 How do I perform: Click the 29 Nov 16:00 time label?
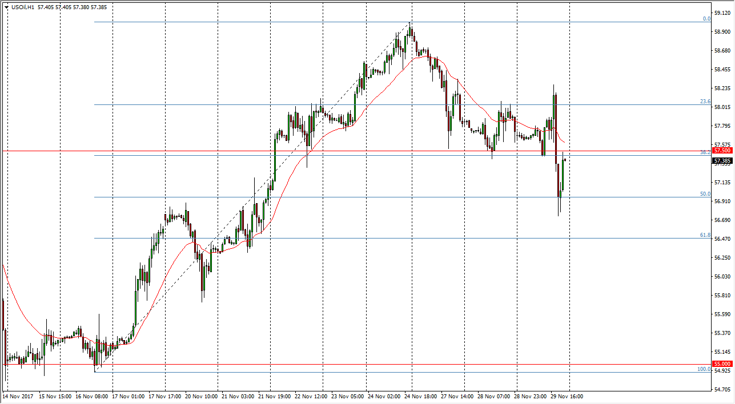(x=566, y=396)
